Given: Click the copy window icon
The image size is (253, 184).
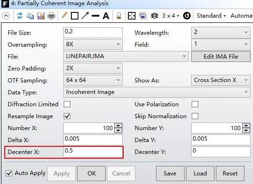Looking at the screenshot, I should point(30,16).
